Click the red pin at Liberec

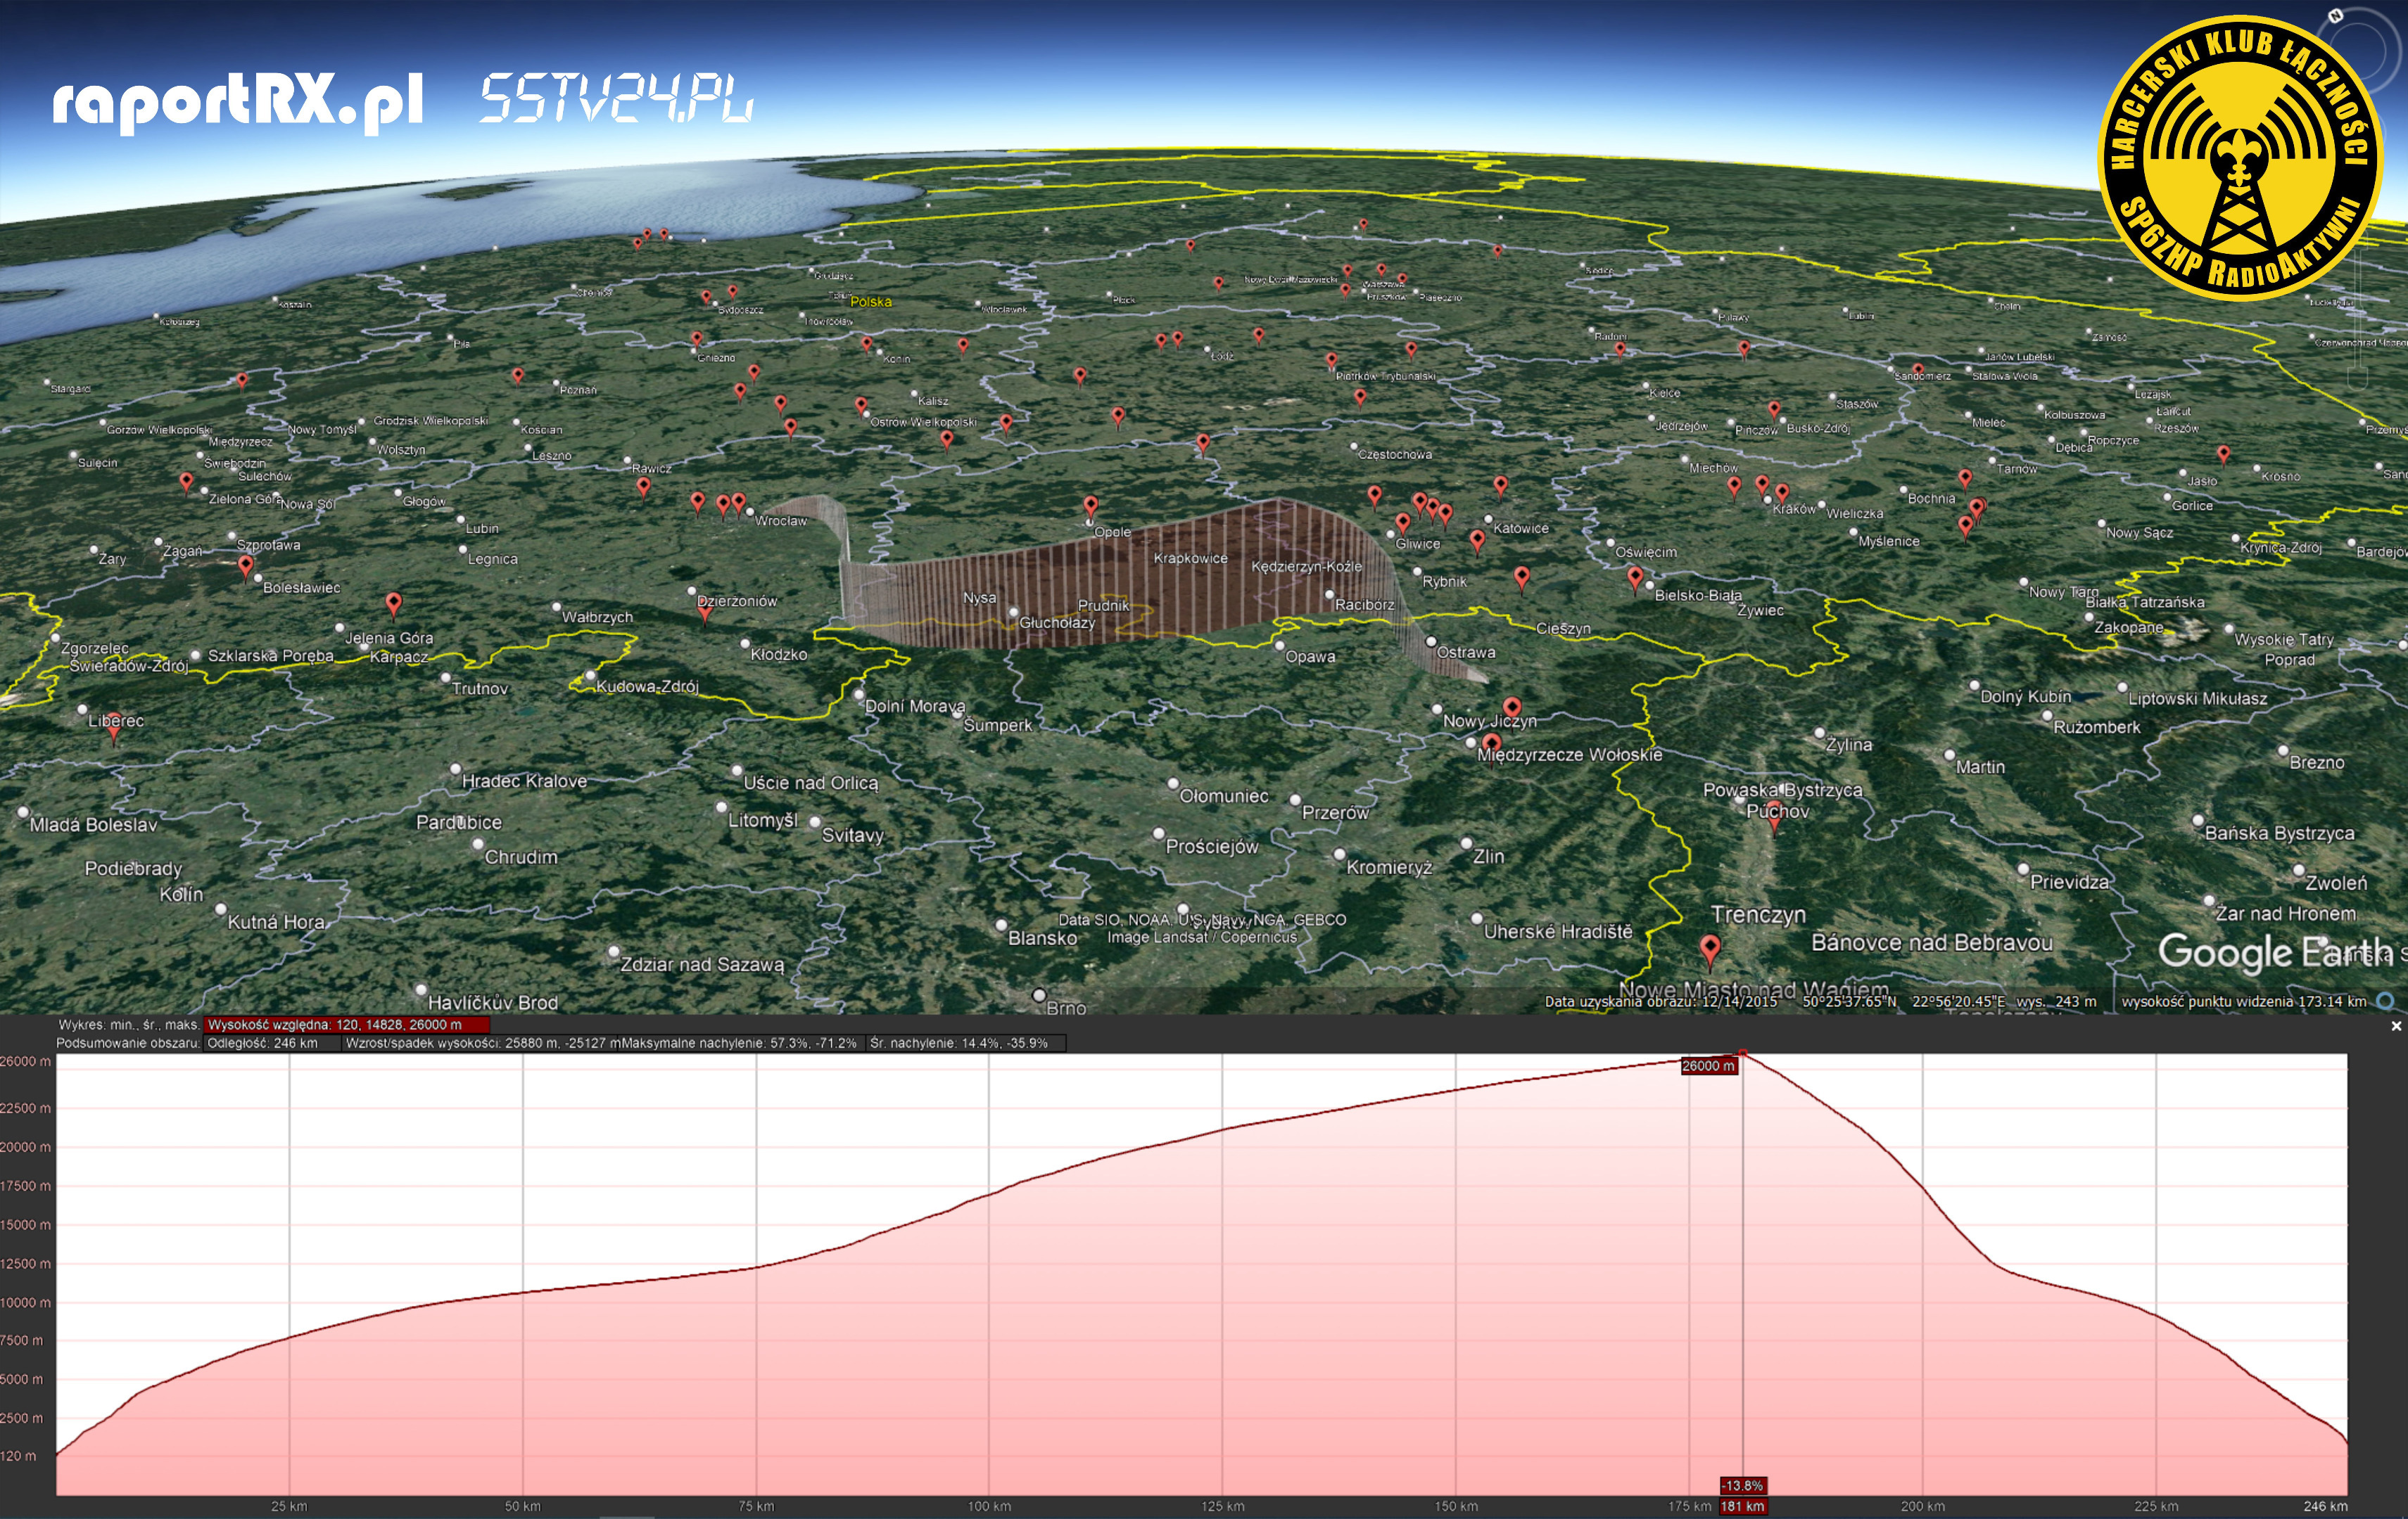tap(114, 726)
